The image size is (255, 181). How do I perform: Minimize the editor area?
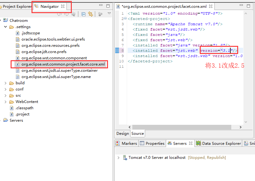[x=241, y=5]
